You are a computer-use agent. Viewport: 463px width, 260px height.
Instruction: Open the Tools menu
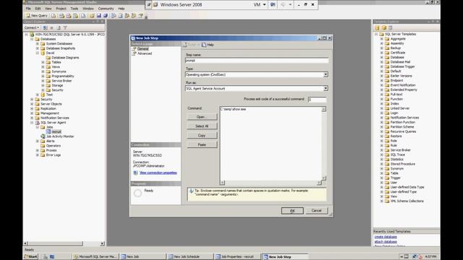point(75,9)
